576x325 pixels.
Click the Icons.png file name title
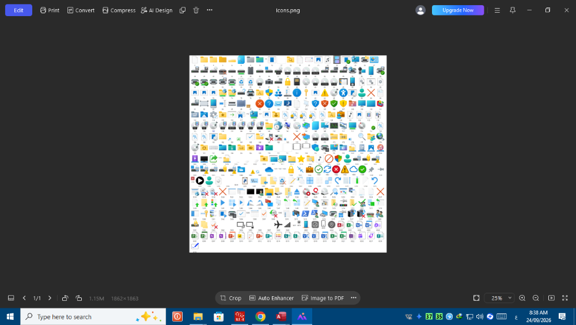pos(288,10)
